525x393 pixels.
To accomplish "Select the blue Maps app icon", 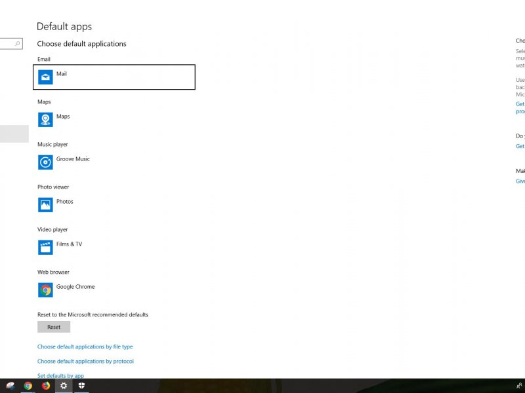I will 45,120.
